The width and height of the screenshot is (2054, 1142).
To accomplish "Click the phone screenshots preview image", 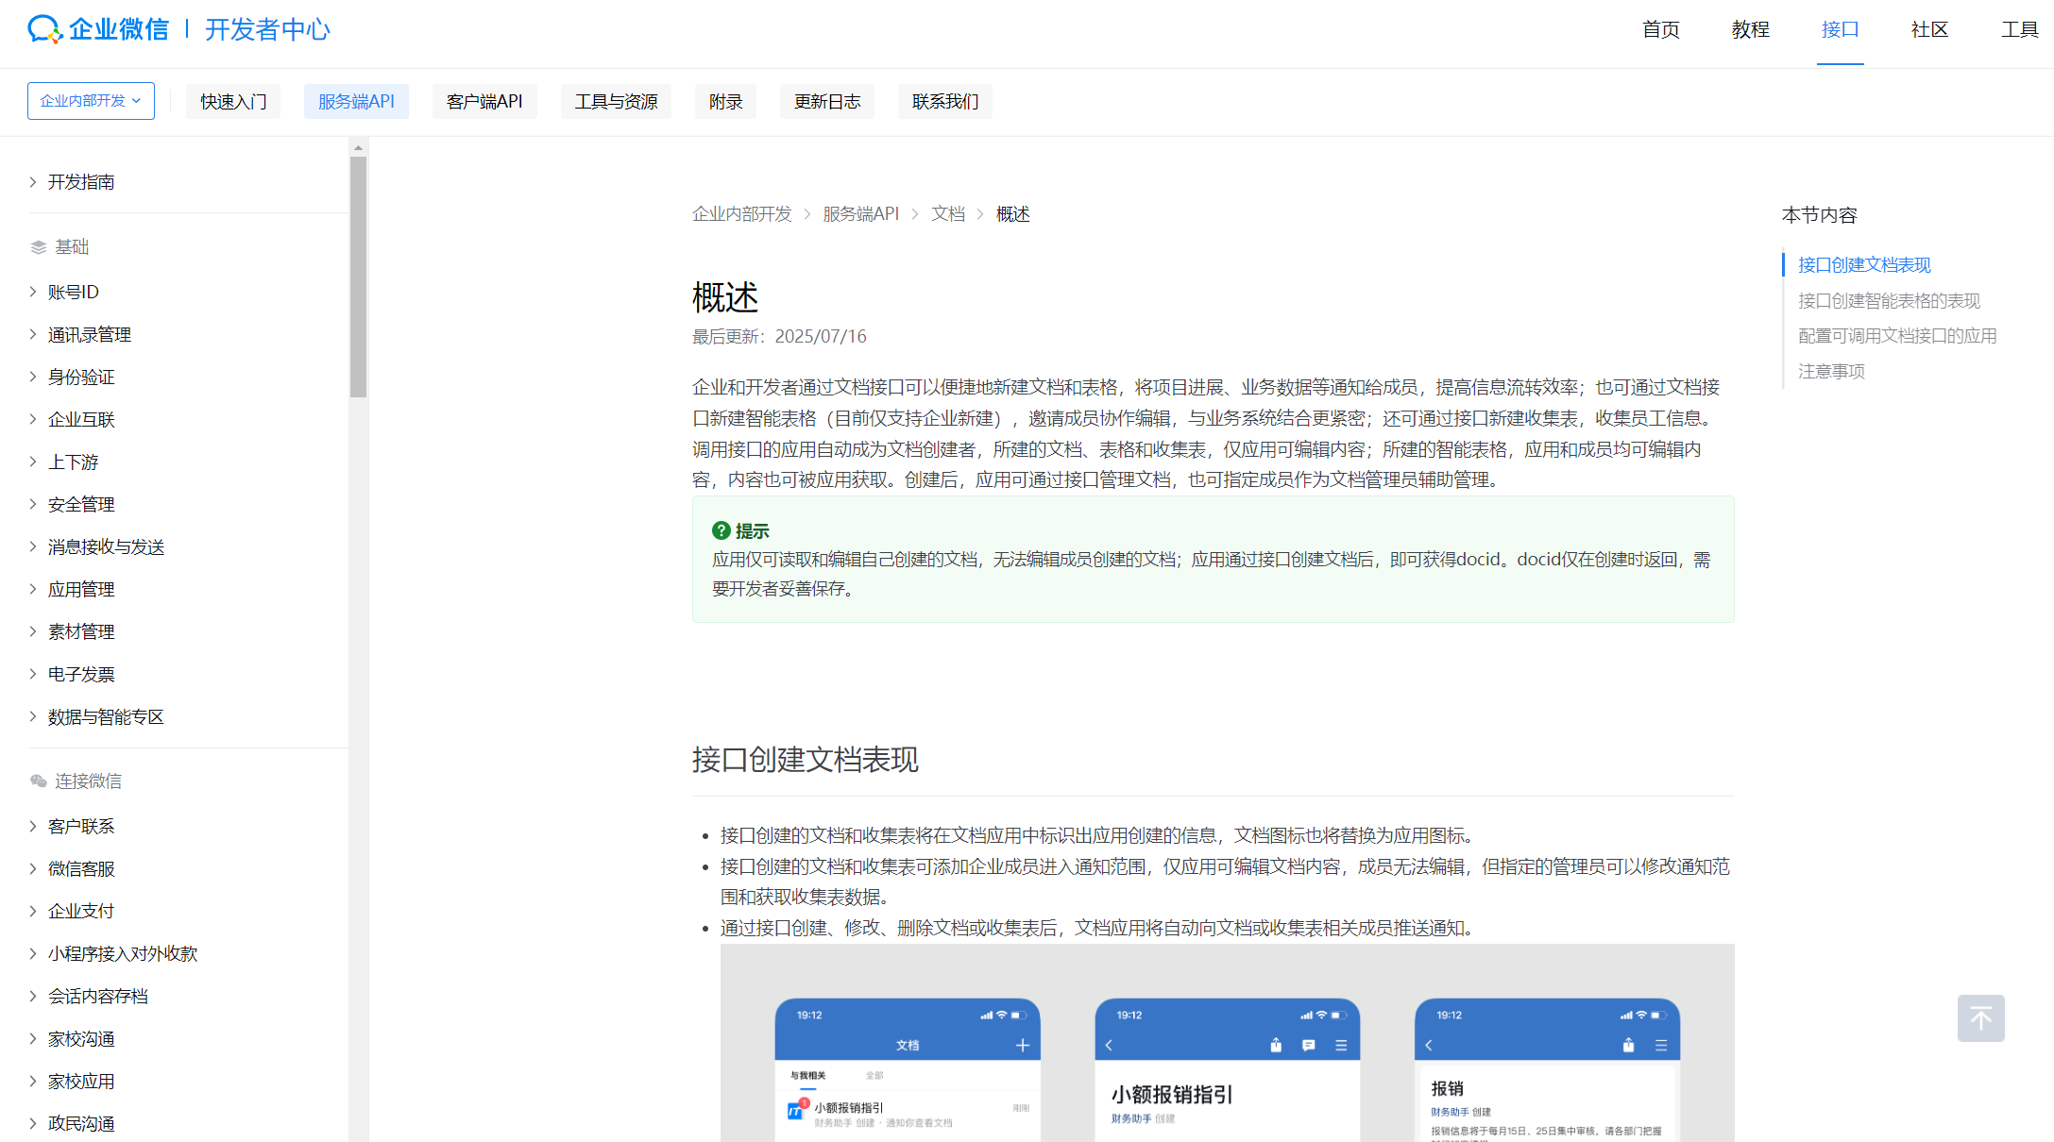I will (1227, 1043).
